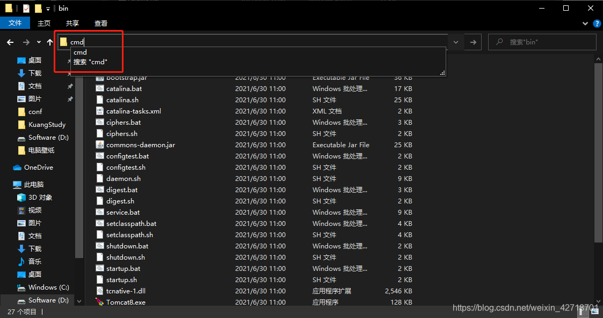Viewport: 603px width, 318px height.
Task: Open 视频 under 此电脑
Action: point(29,210)
